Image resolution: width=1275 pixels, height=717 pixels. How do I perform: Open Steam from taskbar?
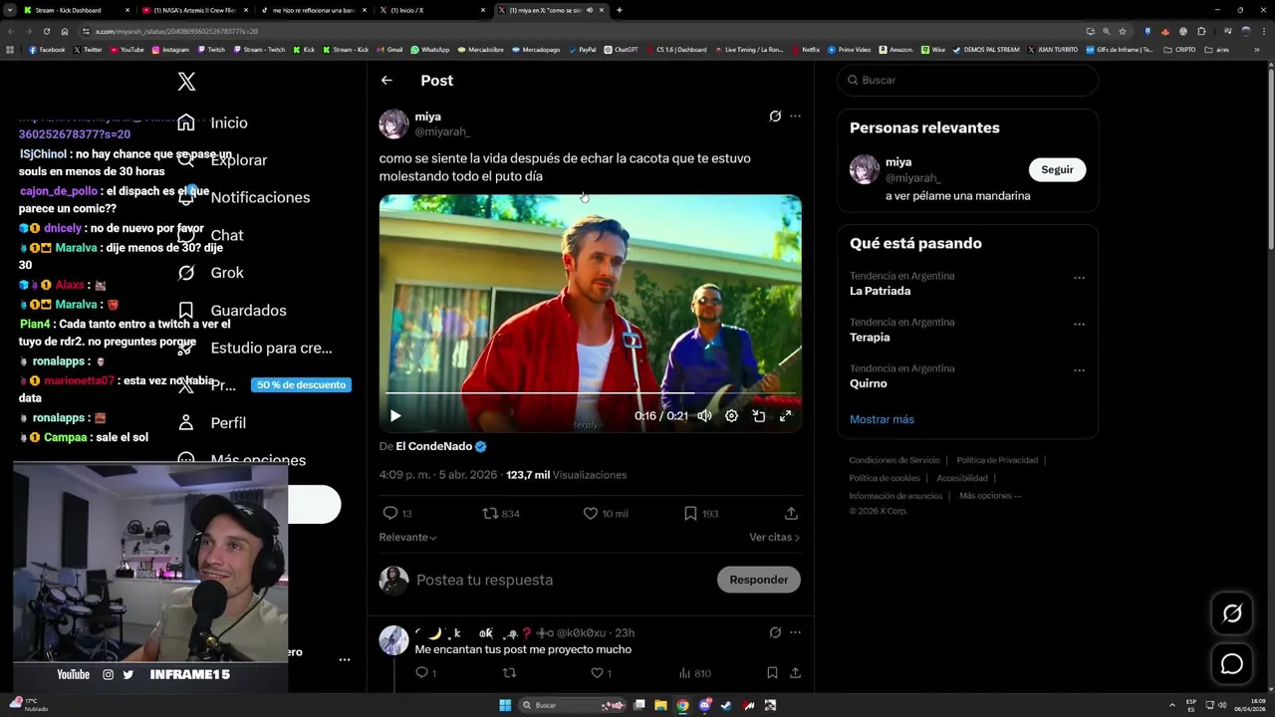coord(726,705)
